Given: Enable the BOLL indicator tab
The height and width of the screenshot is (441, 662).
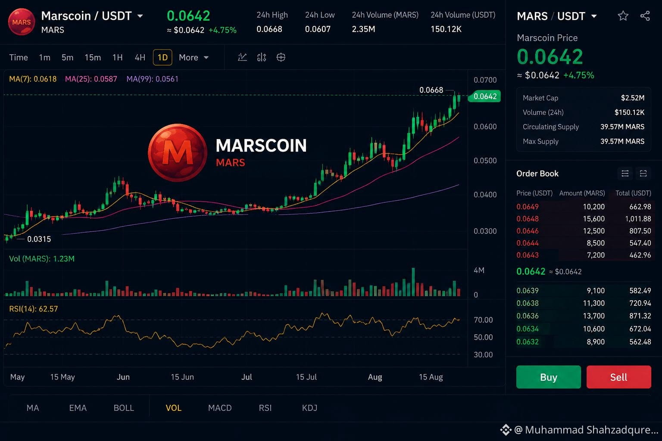Looking at the screenshot, I should [124, 408].
